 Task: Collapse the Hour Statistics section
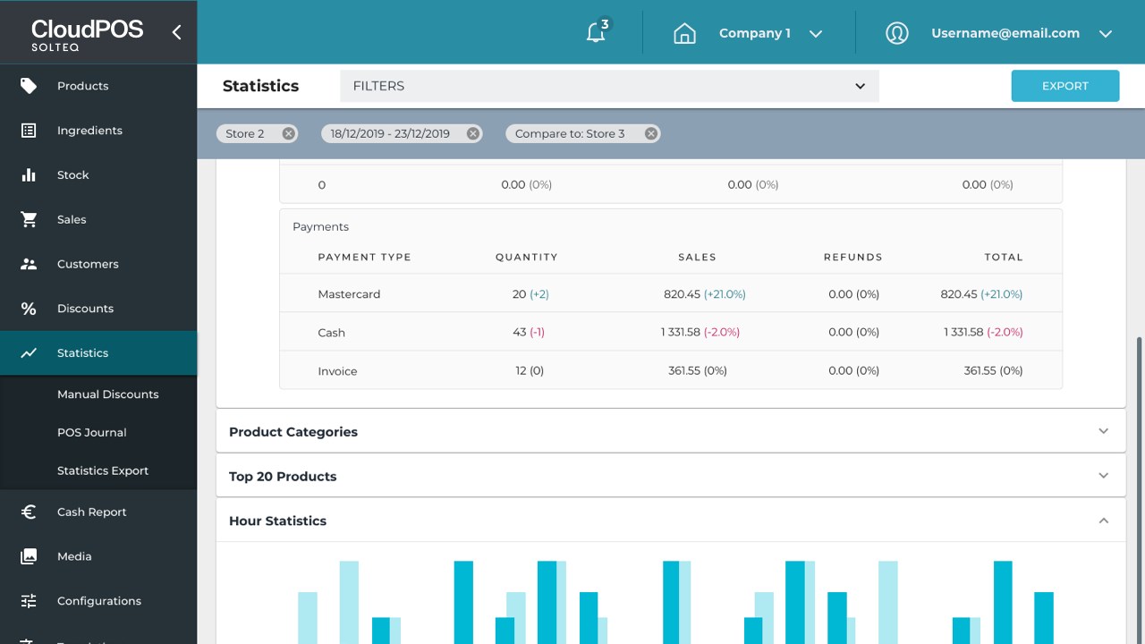671,521
